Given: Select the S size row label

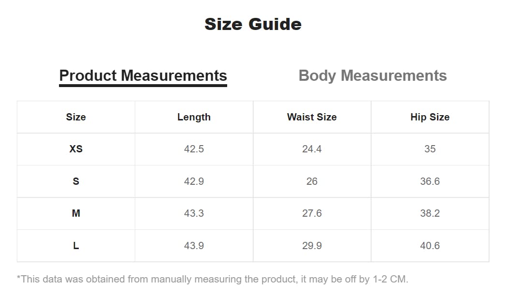Looking at the screenshot, I should point(76,181).
